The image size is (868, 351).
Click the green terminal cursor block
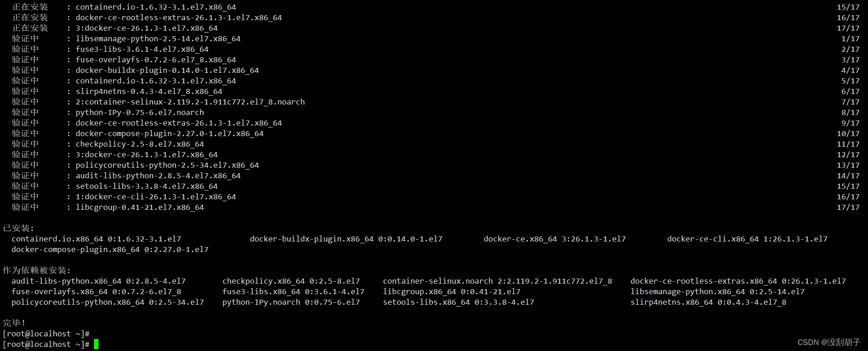96,344
